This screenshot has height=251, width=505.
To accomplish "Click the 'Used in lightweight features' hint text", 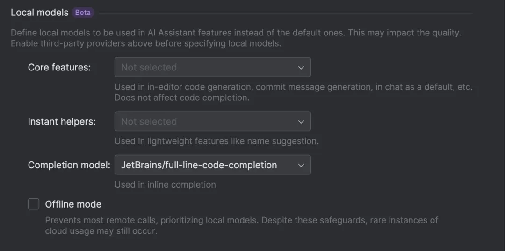I will (216, 141).
